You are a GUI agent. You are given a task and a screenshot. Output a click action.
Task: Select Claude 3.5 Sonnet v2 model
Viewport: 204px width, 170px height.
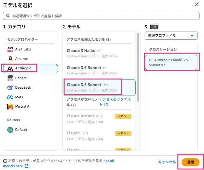tap(99, 87)
